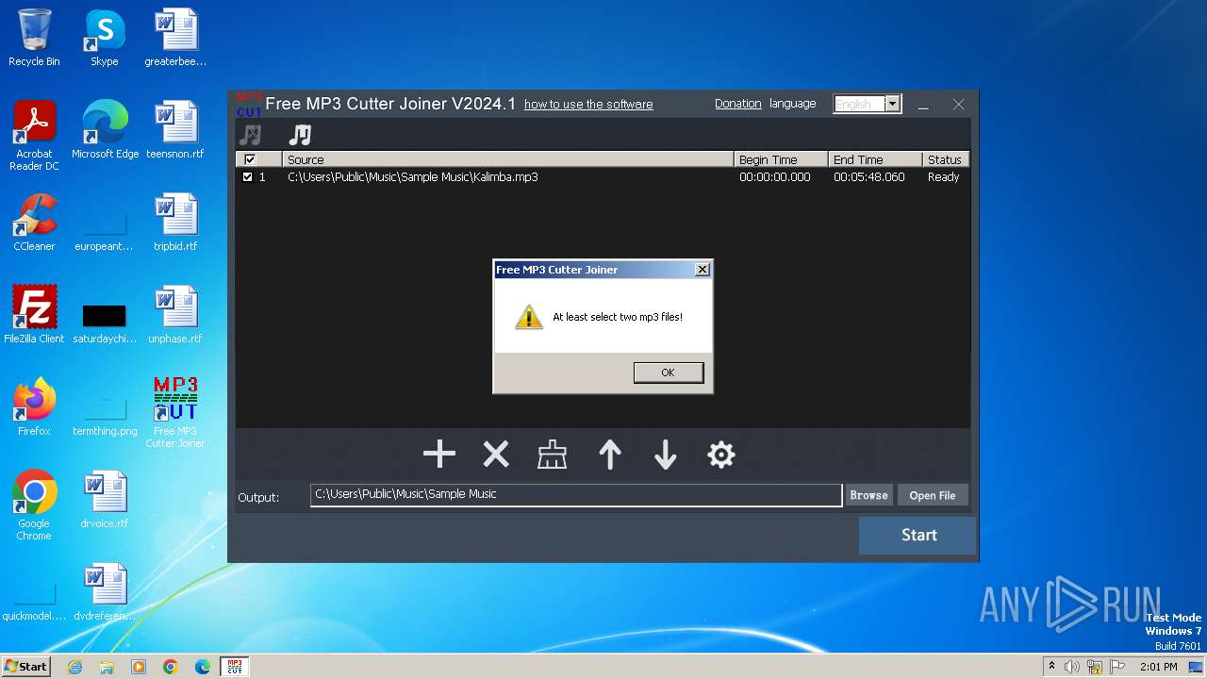Open Firefox desktop shortcut
The width and height of the screenshot is (1207, 679).
pyautogui.click(x=34, y=407)
